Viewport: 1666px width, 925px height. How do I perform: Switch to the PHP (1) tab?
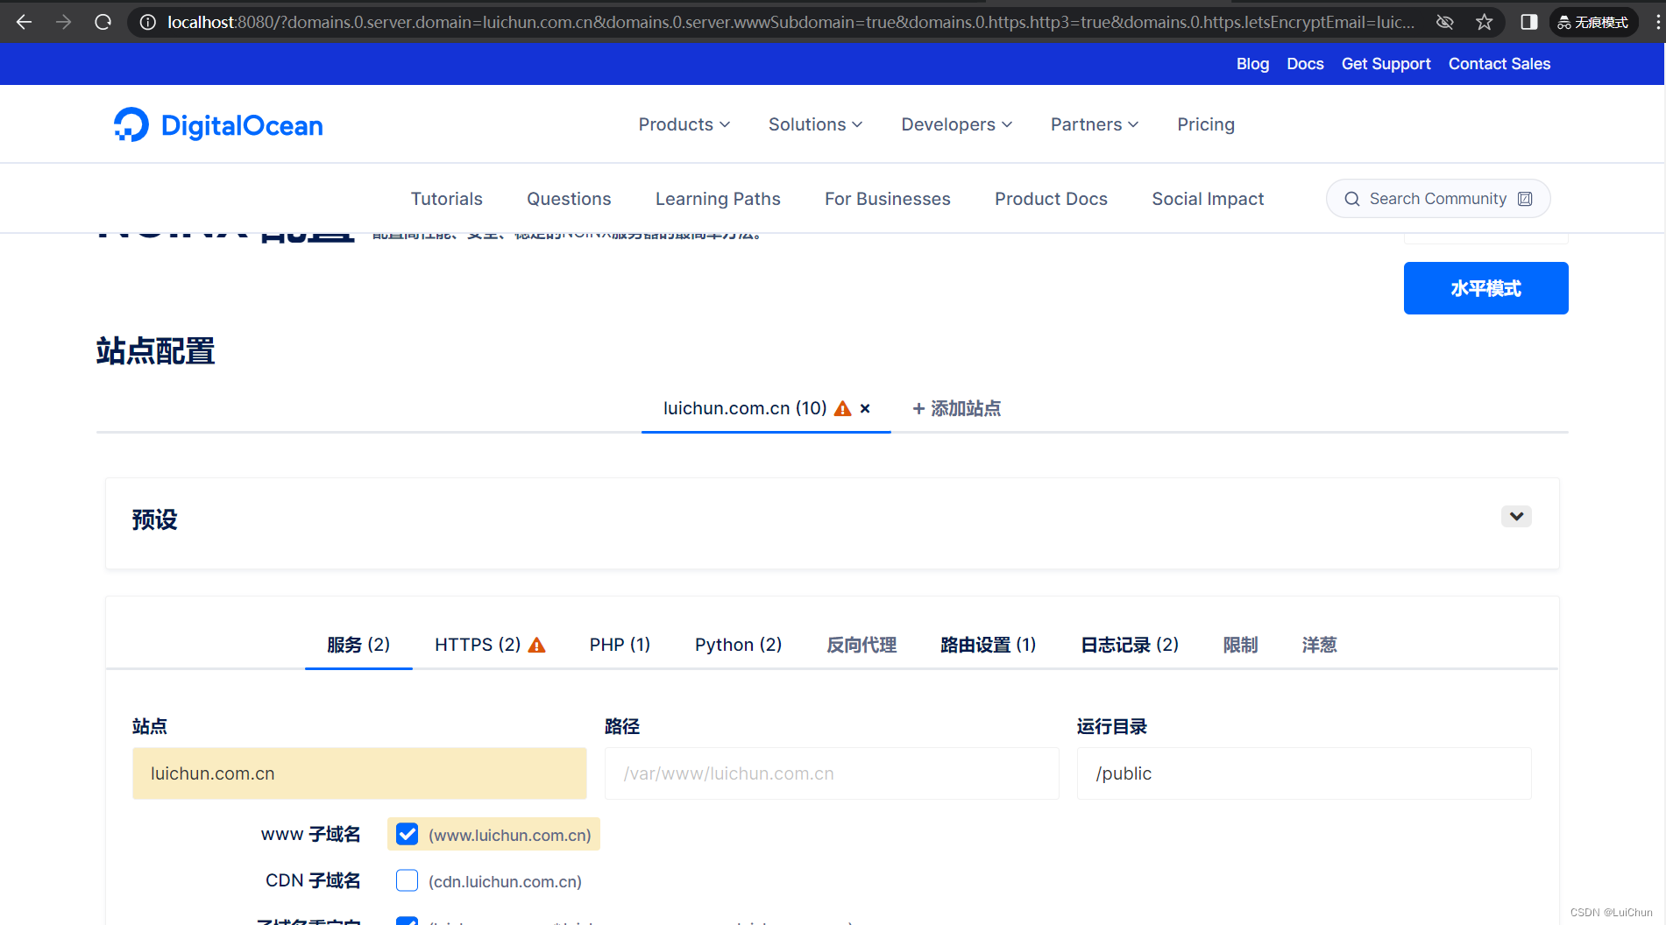click(x=620, y=645)
